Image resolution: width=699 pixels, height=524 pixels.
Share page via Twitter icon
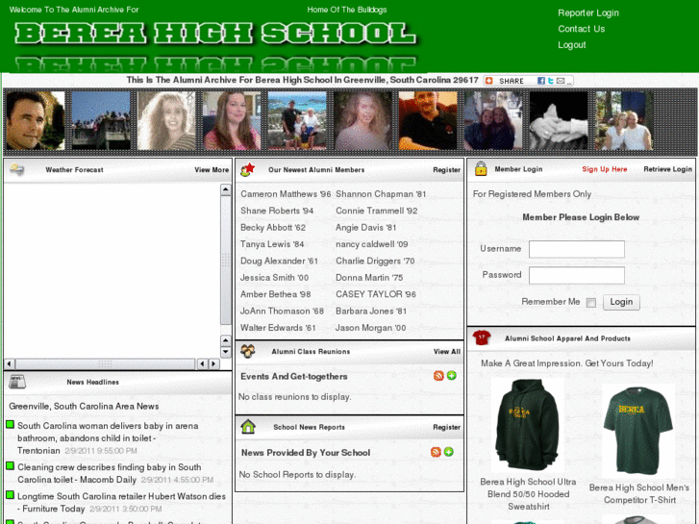pyautogui.click(x=551, y=81)
